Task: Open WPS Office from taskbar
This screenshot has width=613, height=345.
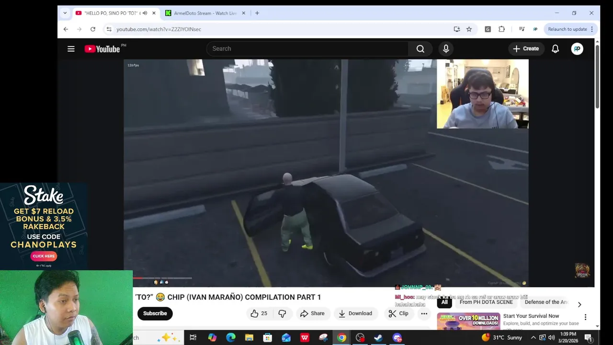Action: [x=305, y=338]
